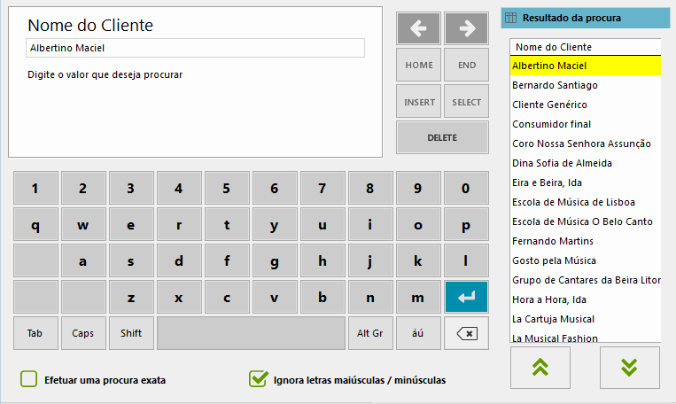This screenshot has width=676, height=404.
Task: Click the double down arrow results button
Action: point(629,368)
